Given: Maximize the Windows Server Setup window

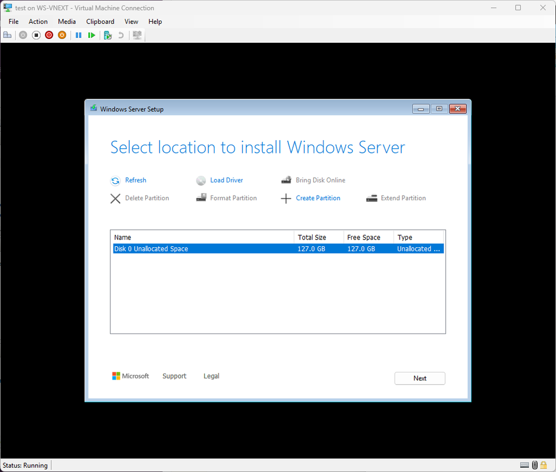Looking at the screenshot, I should pos(439,109).
